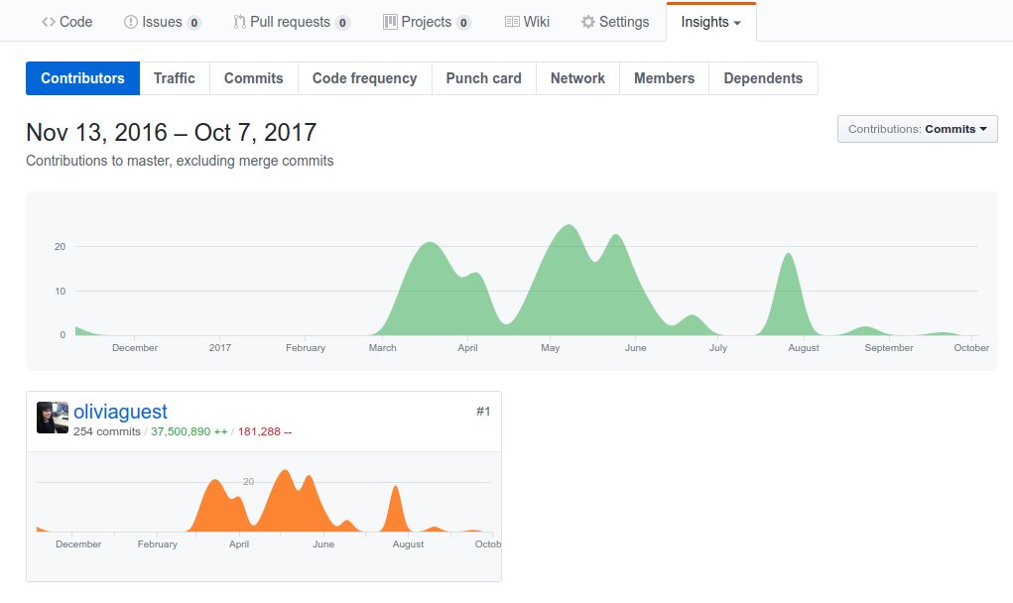This screenshot has width=1013, height=603.
Task: Click the September label on main graph axis
Action: pos(889,348)
